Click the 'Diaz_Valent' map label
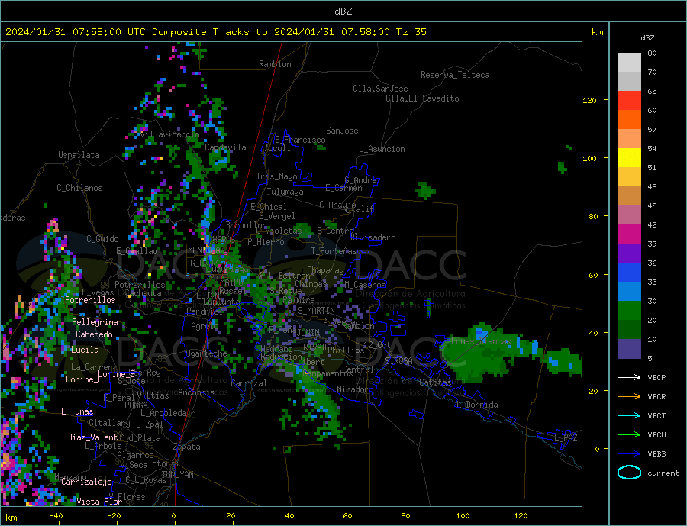This screenshot has height=526, width=687. coord(92,437)
